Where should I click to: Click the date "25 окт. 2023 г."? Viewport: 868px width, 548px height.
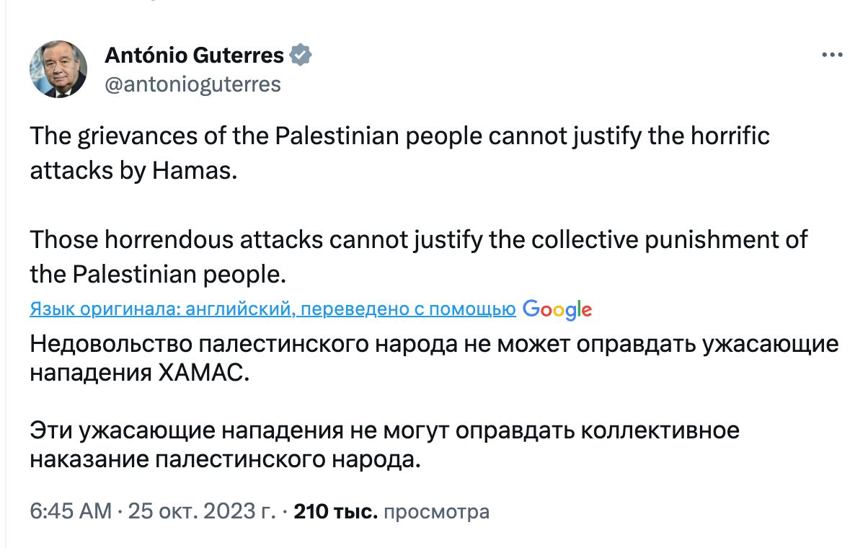click(x=203, y=511)
